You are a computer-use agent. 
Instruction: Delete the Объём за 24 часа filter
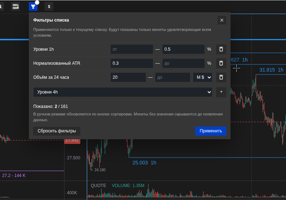pyautogui.click(x=221, y=77)
